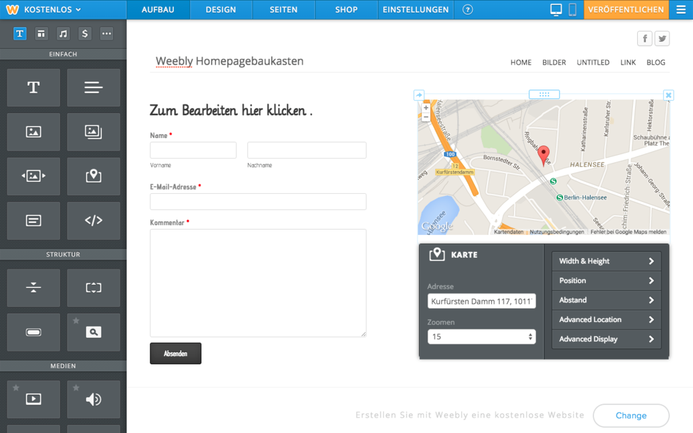Open the Zoomen level dropdown

482,337
